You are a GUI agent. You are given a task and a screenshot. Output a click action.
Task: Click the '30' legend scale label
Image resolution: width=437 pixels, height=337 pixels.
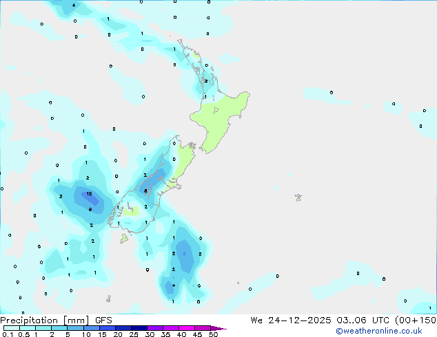coord(150,334)
